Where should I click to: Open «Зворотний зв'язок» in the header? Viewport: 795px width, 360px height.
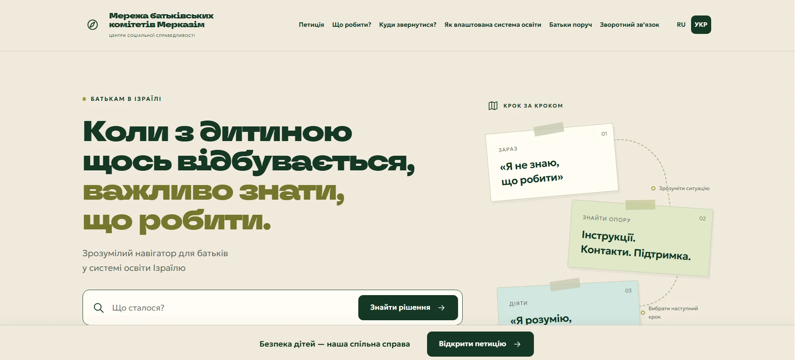[629, 25]
